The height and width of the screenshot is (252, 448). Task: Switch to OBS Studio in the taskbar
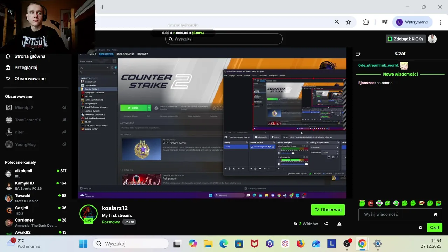[x=347, y=244]
